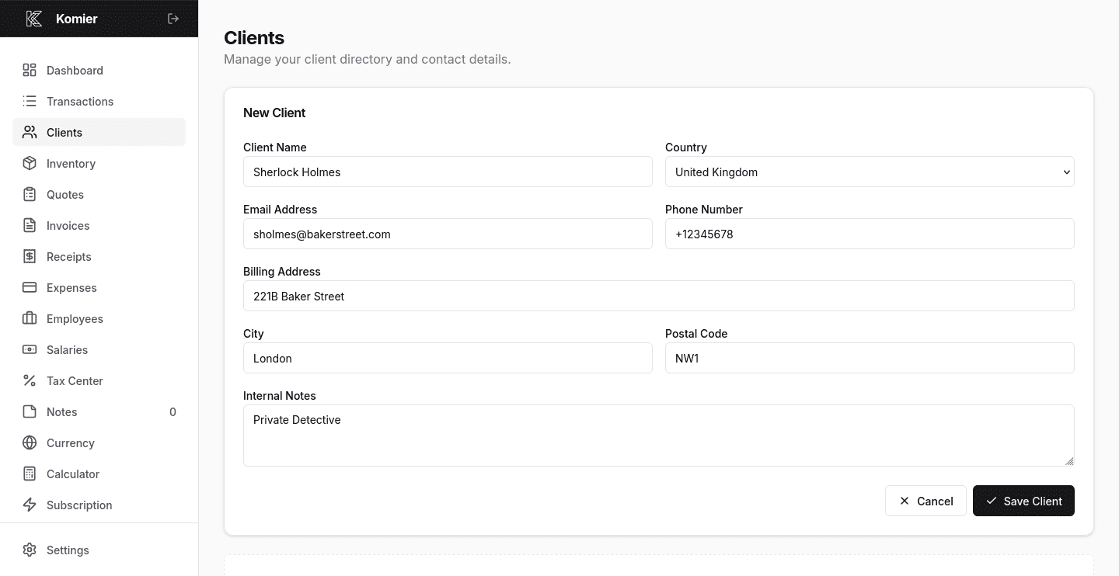Select the Receipts icon

point(30,256)
